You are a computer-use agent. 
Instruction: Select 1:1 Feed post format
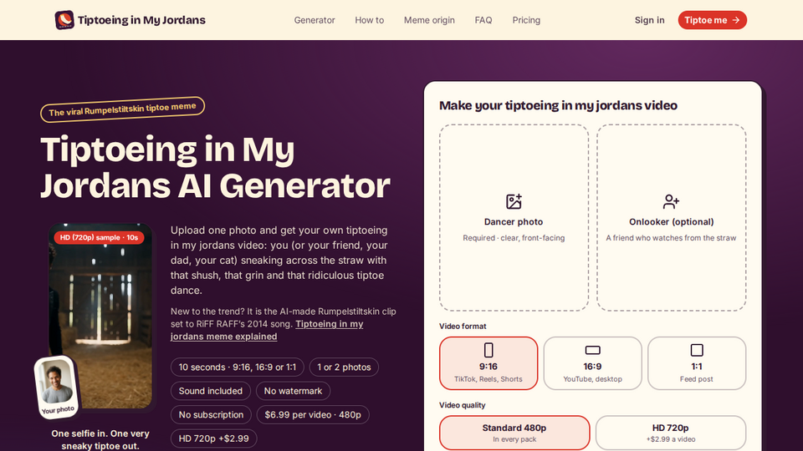pos(697,363)
